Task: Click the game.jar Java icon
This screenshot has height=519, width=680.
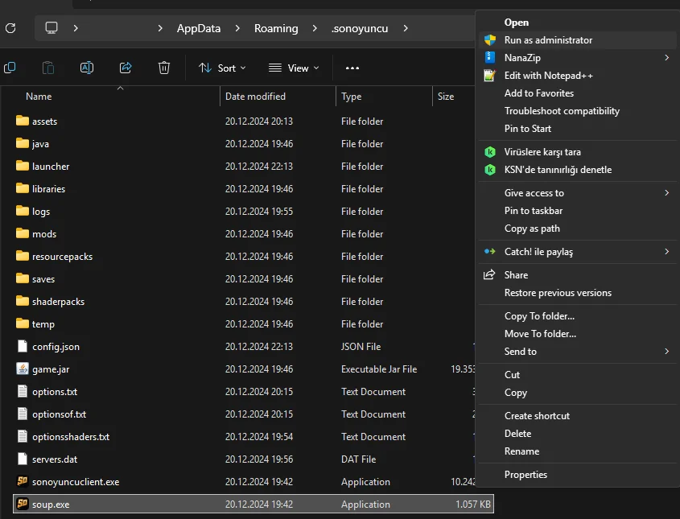Action: pyautogui.click(x=22, y=369)
